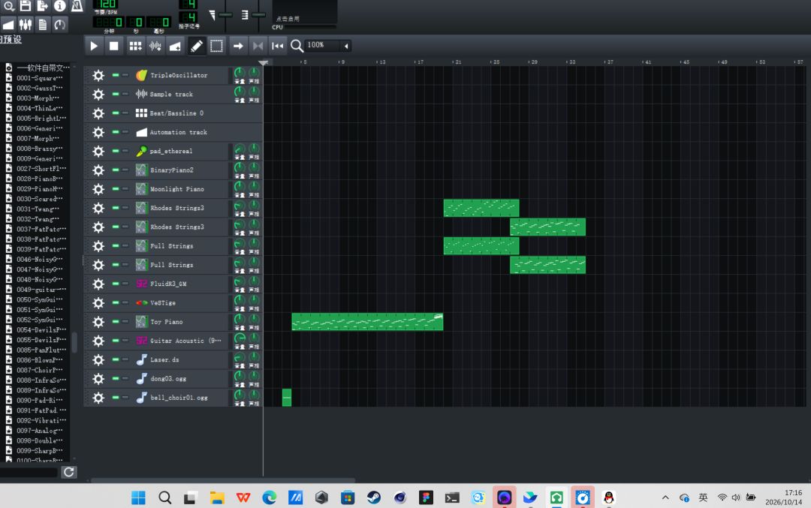
Task: Open track actions gear for Sample track
Action: point(98,95)
